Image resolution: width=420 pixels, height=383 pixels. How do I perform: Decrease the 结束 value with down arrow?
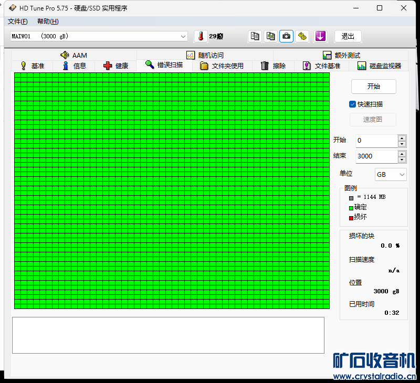coord(402,159)
